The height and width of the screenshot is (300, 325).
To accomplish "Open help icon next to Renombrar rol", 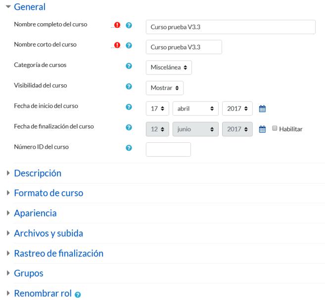I will 78,295.
